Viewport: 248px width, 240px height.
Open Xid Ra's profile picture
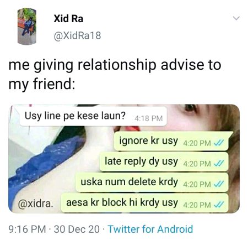[x=27, y=27]
